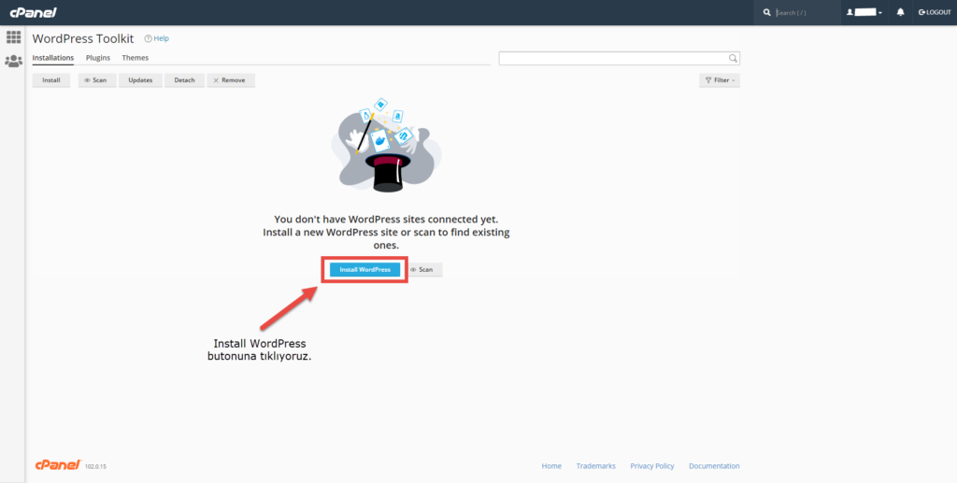Click the notifications bell icon

[x=900, y=12]
